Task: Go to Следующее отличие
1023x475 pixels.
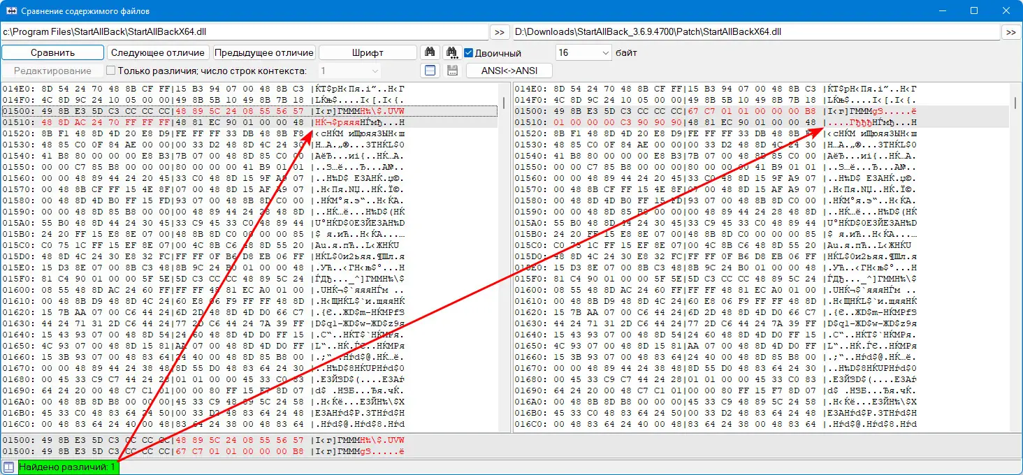Action: (x=158, y=52)
